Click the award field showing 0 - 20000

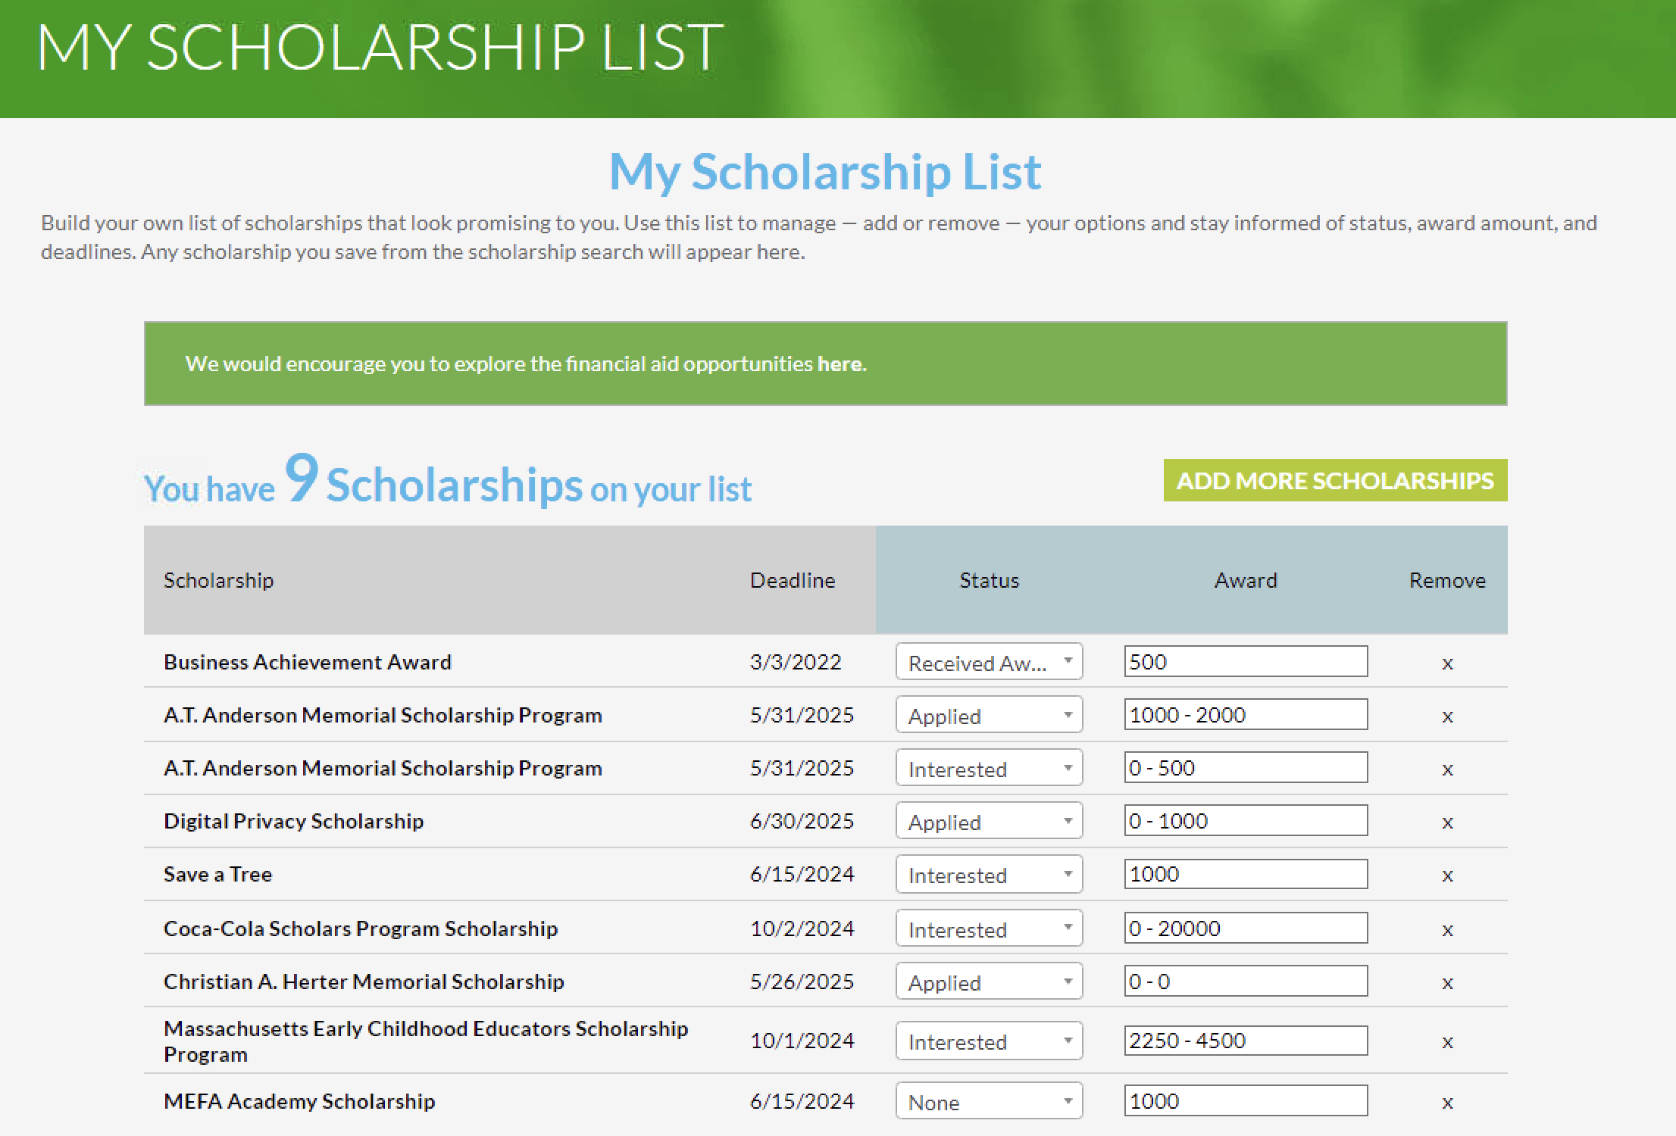1245,927
